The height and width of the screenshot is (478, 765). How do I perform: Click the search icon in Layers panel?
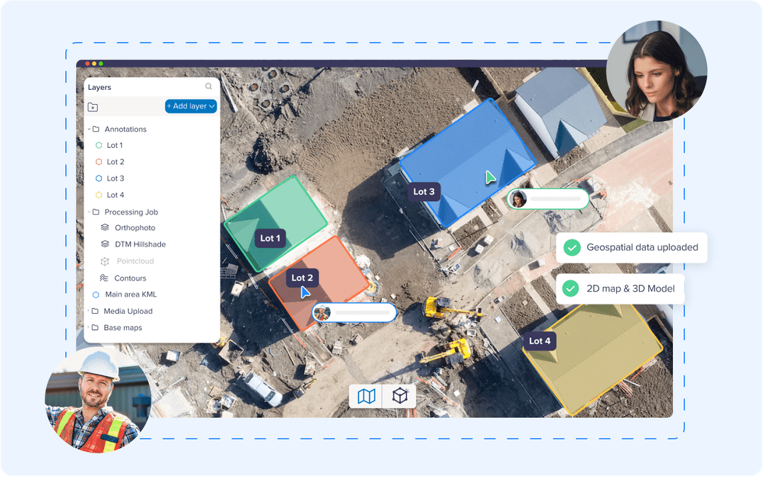click(209, 86)
